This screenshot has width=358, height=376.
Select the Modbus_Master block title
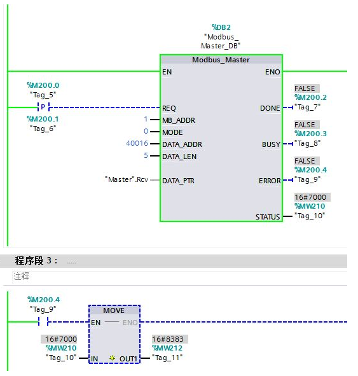[x=221, y=60]
